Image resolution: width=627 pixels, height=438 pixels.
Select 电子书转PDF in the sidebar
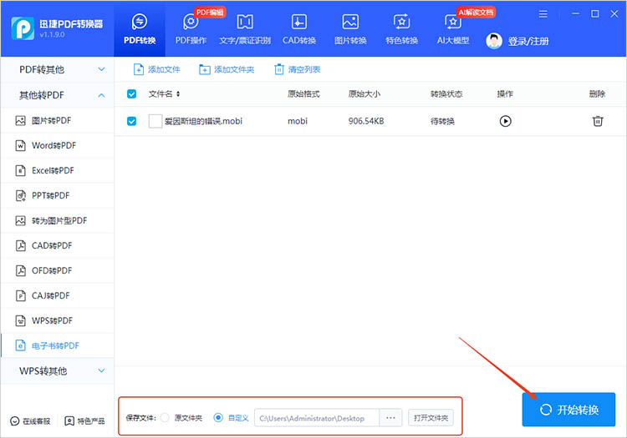point(58,345)
